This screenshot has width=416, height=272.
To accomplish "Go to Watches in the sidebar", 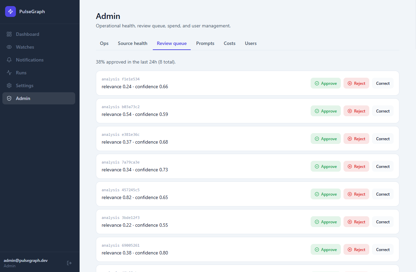I will (39, 47).
